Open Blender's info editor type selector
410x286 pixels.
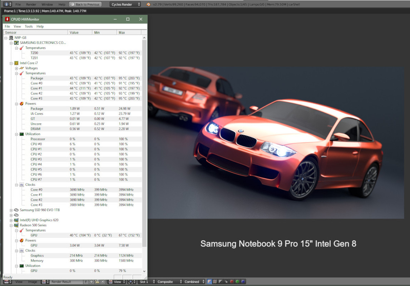(8, 4)
